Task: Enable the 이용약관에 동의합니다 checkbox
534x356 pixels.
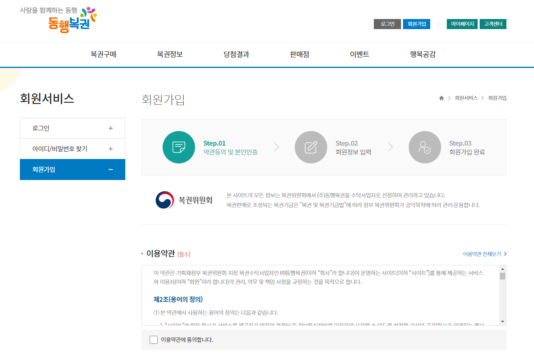Action: point(153,339)
